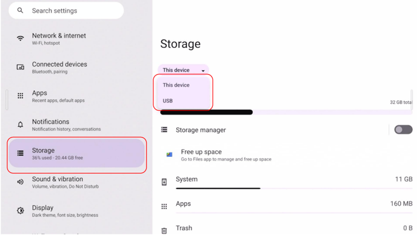Open Apps storage usage row
Viewport: 417px width, 235px height.
point(286,204)
